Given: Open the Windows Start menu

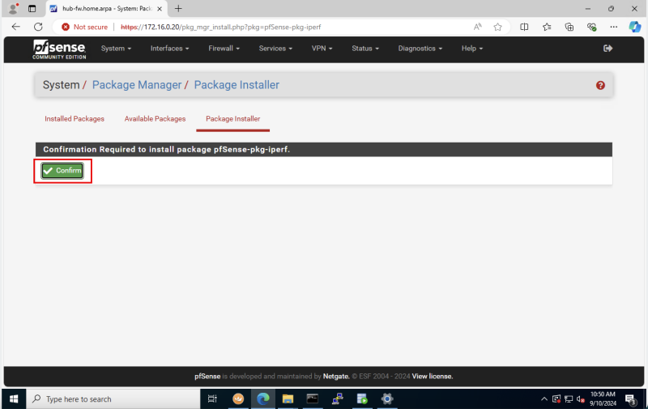Looking at the screenshot, I should pos(14,398).
